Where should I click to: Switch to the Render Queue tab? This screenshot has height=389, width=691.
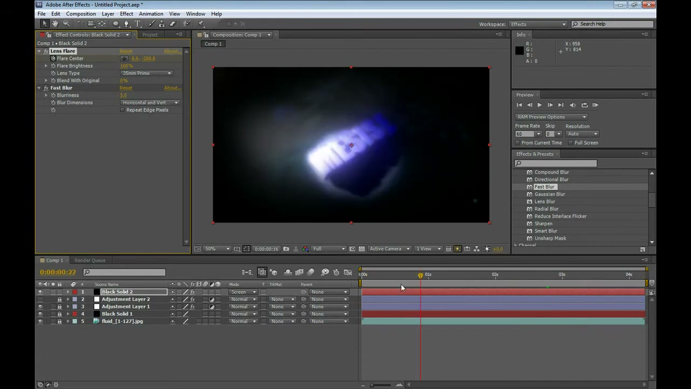pyautogui.click(x=90, y=260)
